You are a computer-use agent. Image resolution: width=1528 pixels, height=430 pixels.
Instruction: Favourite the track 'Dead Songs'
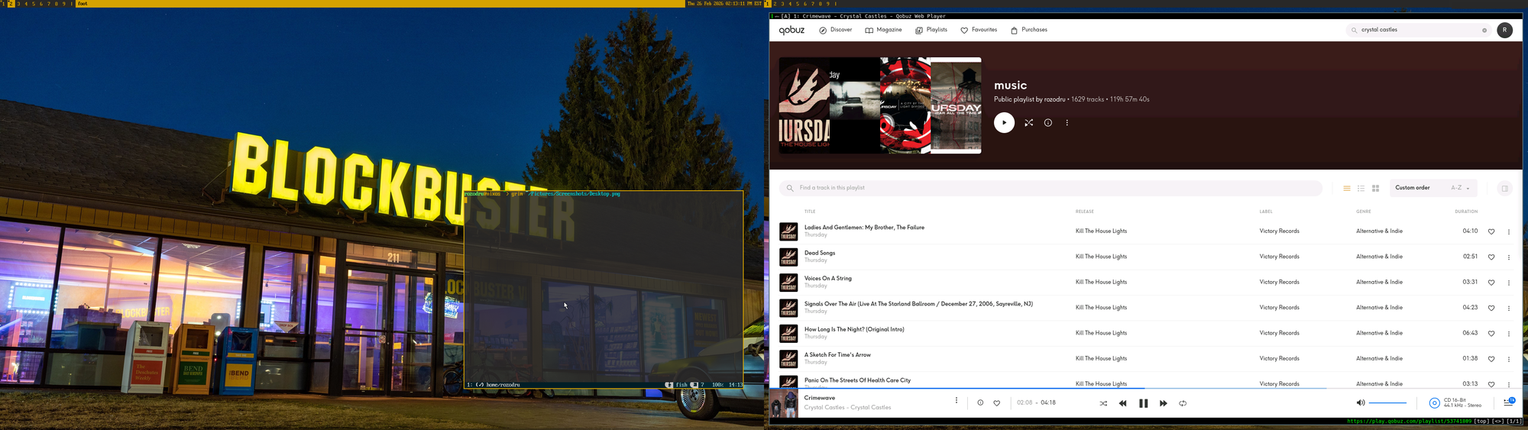pyautogui.click(x=1491, y=257)
